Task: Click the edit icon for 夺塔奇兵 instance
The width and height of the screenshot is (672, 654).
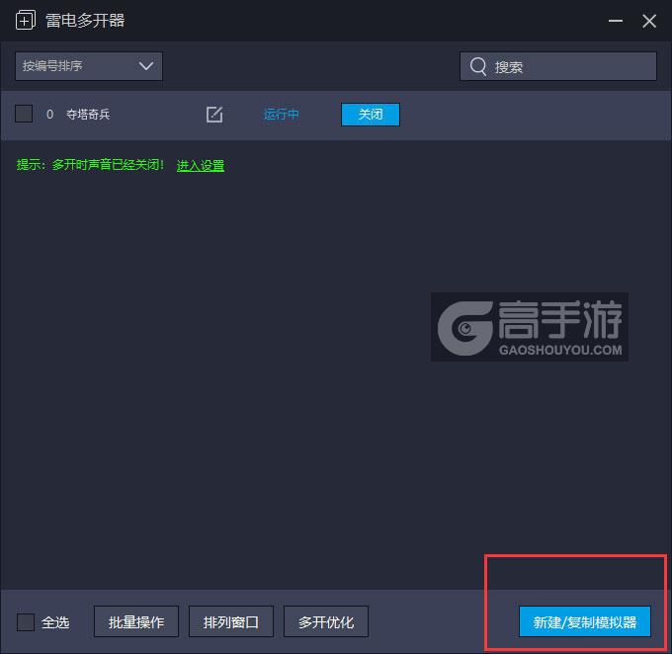Action: click(x=214, y=115)
